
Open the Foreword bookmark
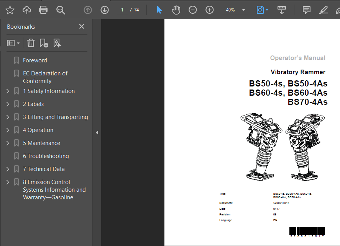pyautogui.click(x=35, y=60)
